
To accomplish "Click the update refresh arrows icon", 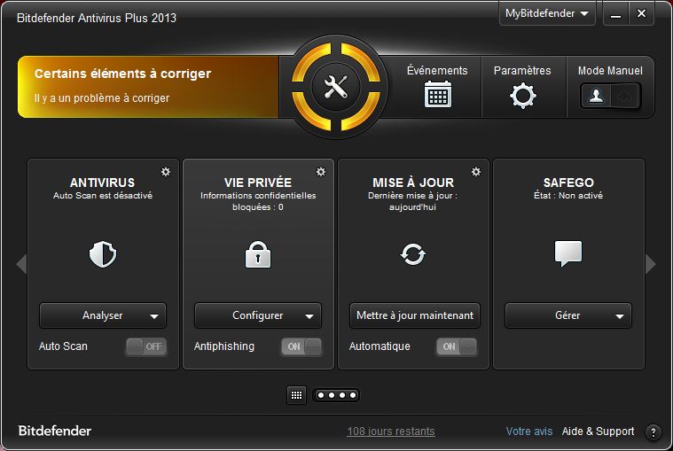I will [413, 254].
